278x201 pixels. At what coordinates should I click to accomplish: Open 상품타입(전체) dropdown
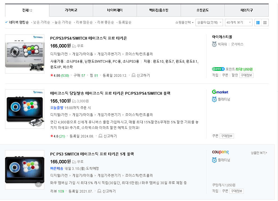pos(209,22)
